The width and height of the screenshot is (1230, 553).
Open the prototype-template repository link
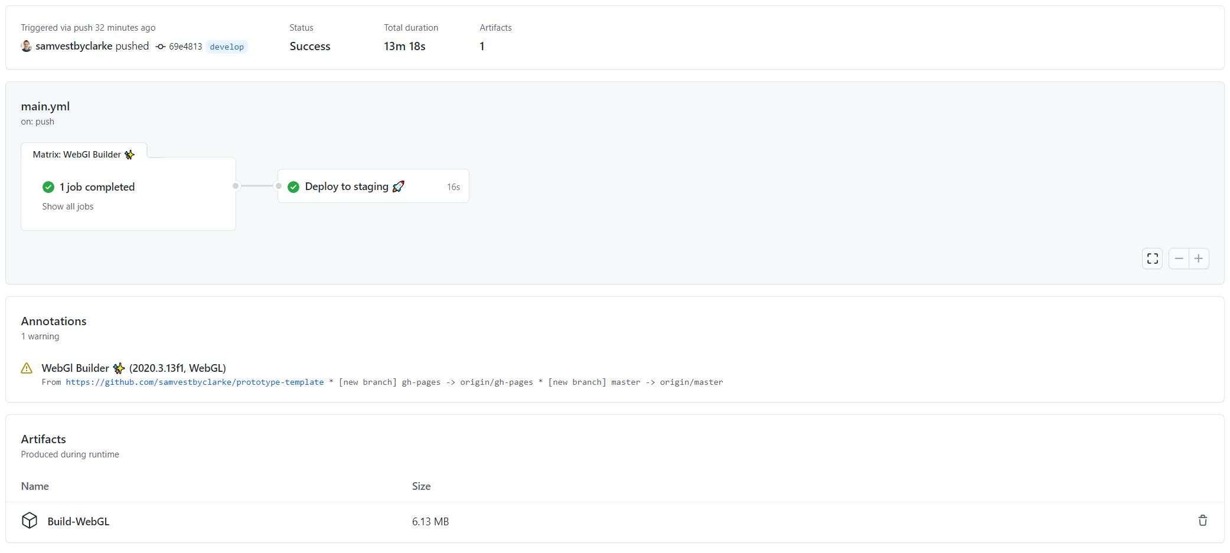click(195, 382)
